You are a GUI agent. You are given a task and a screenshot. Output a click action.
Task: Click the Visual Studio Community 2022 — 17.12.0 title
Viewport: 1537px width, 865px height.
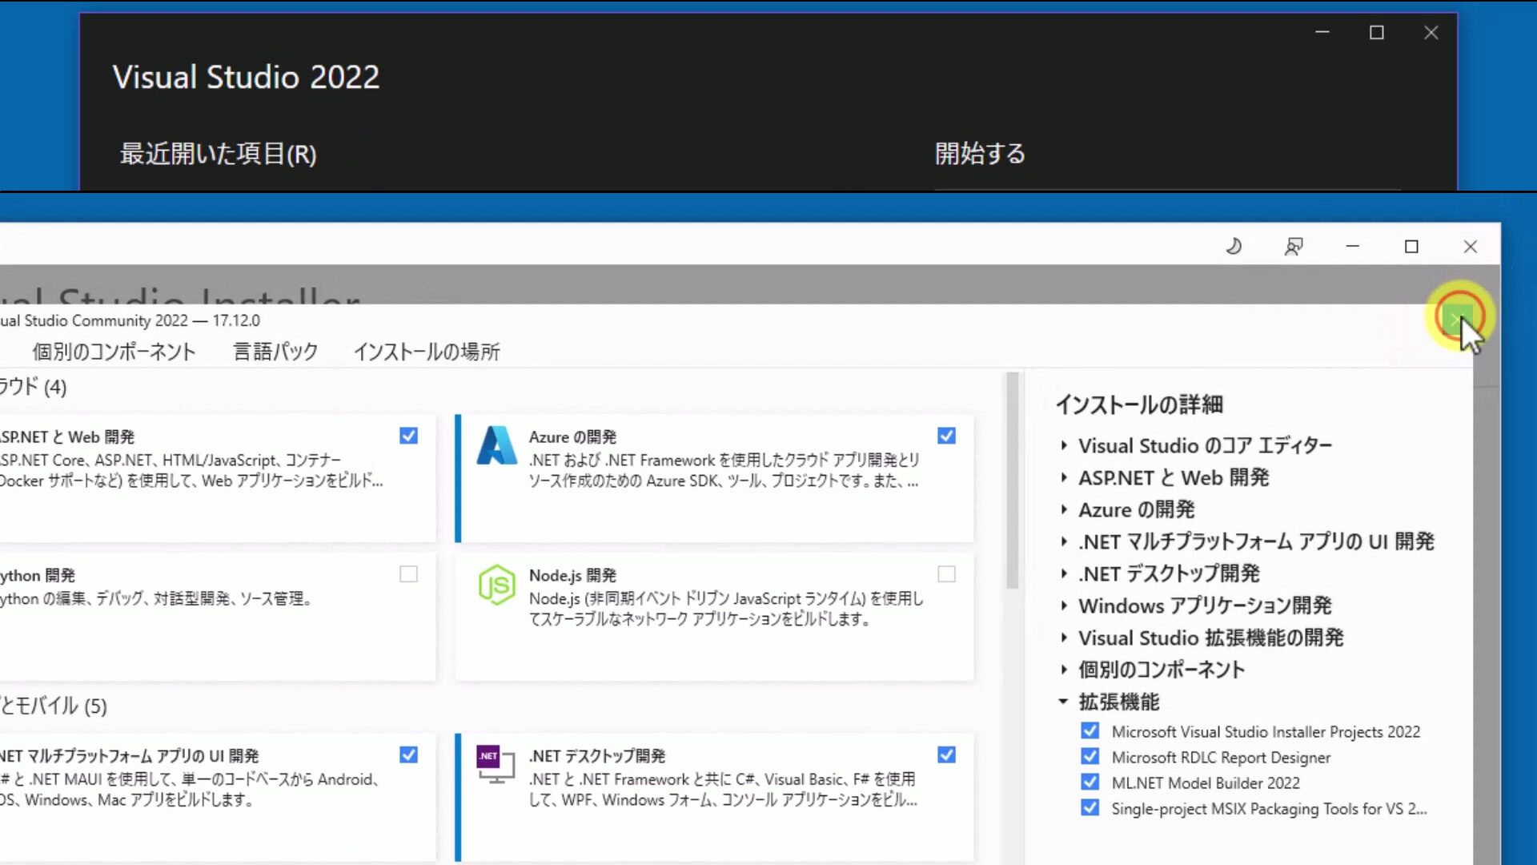pos(130,320)
